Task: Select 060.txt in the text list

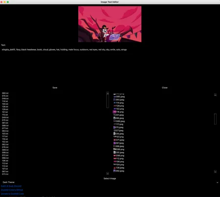Action: click(x=5, y=93)
